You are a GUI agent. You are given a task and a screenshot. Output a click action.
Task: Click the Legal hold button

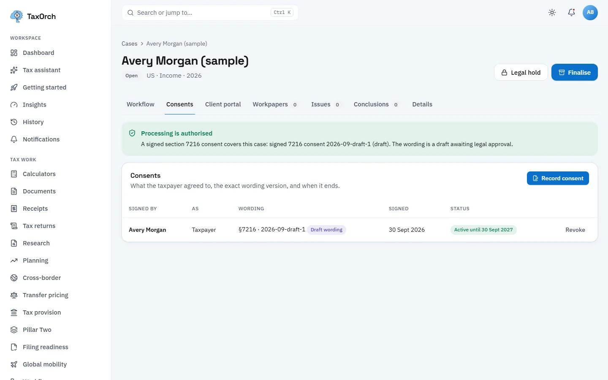(x=521, y=73)
